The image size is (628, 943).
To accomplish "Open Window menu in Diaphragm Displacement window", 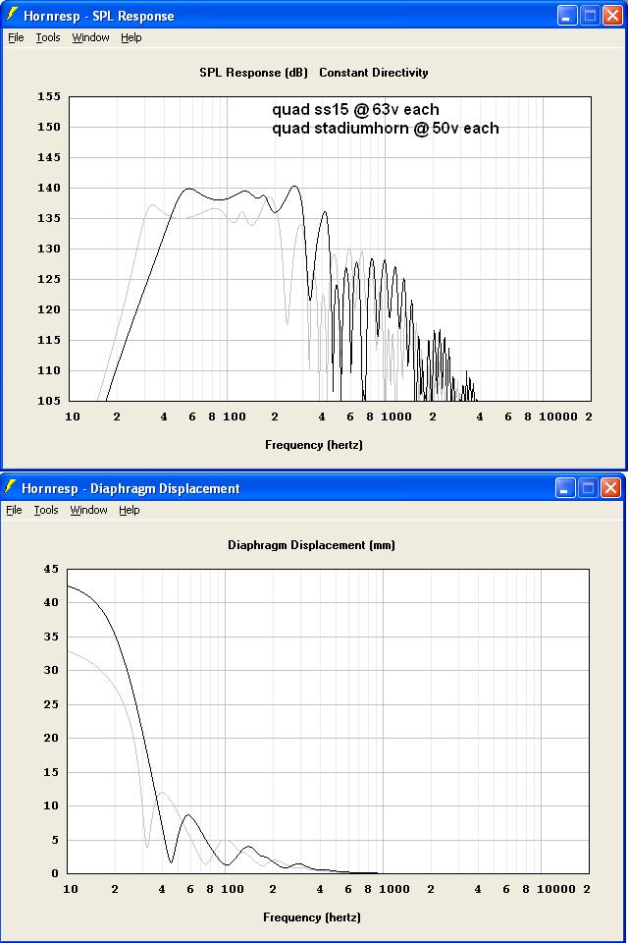I will 89,510.
